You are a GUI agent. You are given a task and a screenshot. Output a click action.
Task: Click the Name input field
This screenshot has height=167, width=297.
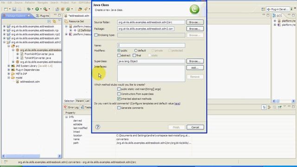pos(151,45)
